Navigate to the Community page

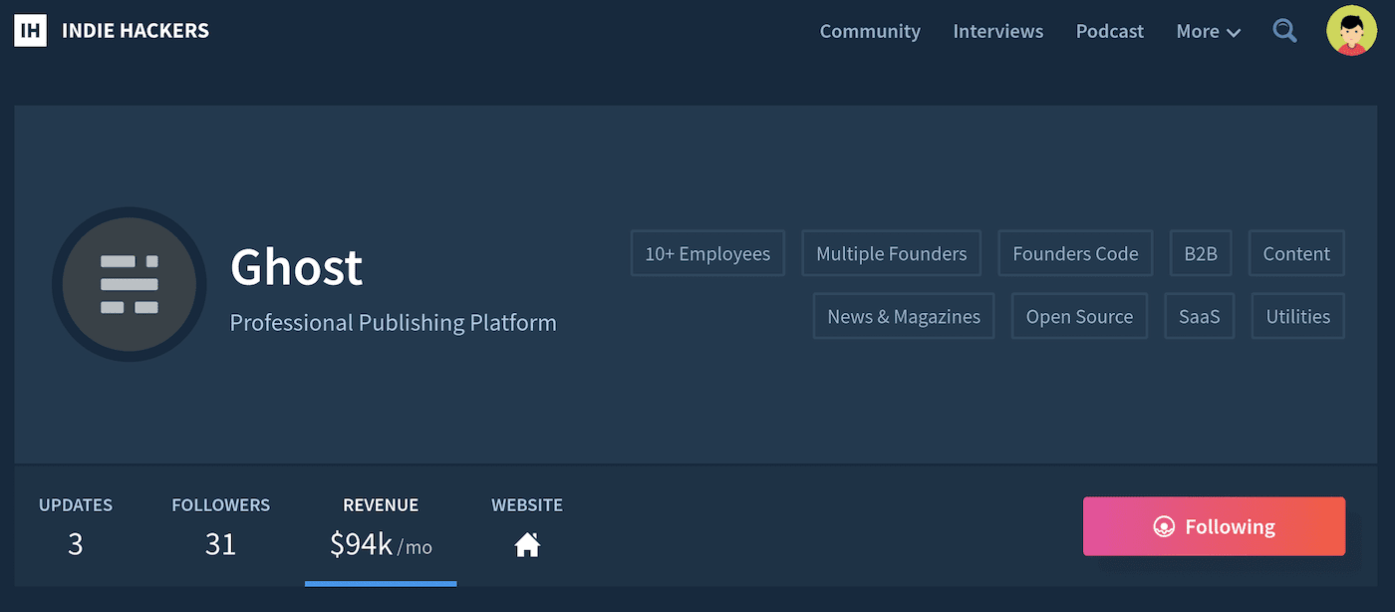coord(869,31)
